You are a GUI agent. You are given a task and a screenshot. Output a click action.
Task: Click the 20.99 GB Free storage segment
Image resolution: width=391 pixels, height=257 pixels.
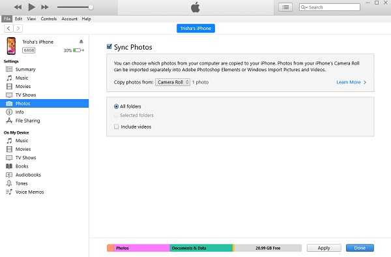268,248
